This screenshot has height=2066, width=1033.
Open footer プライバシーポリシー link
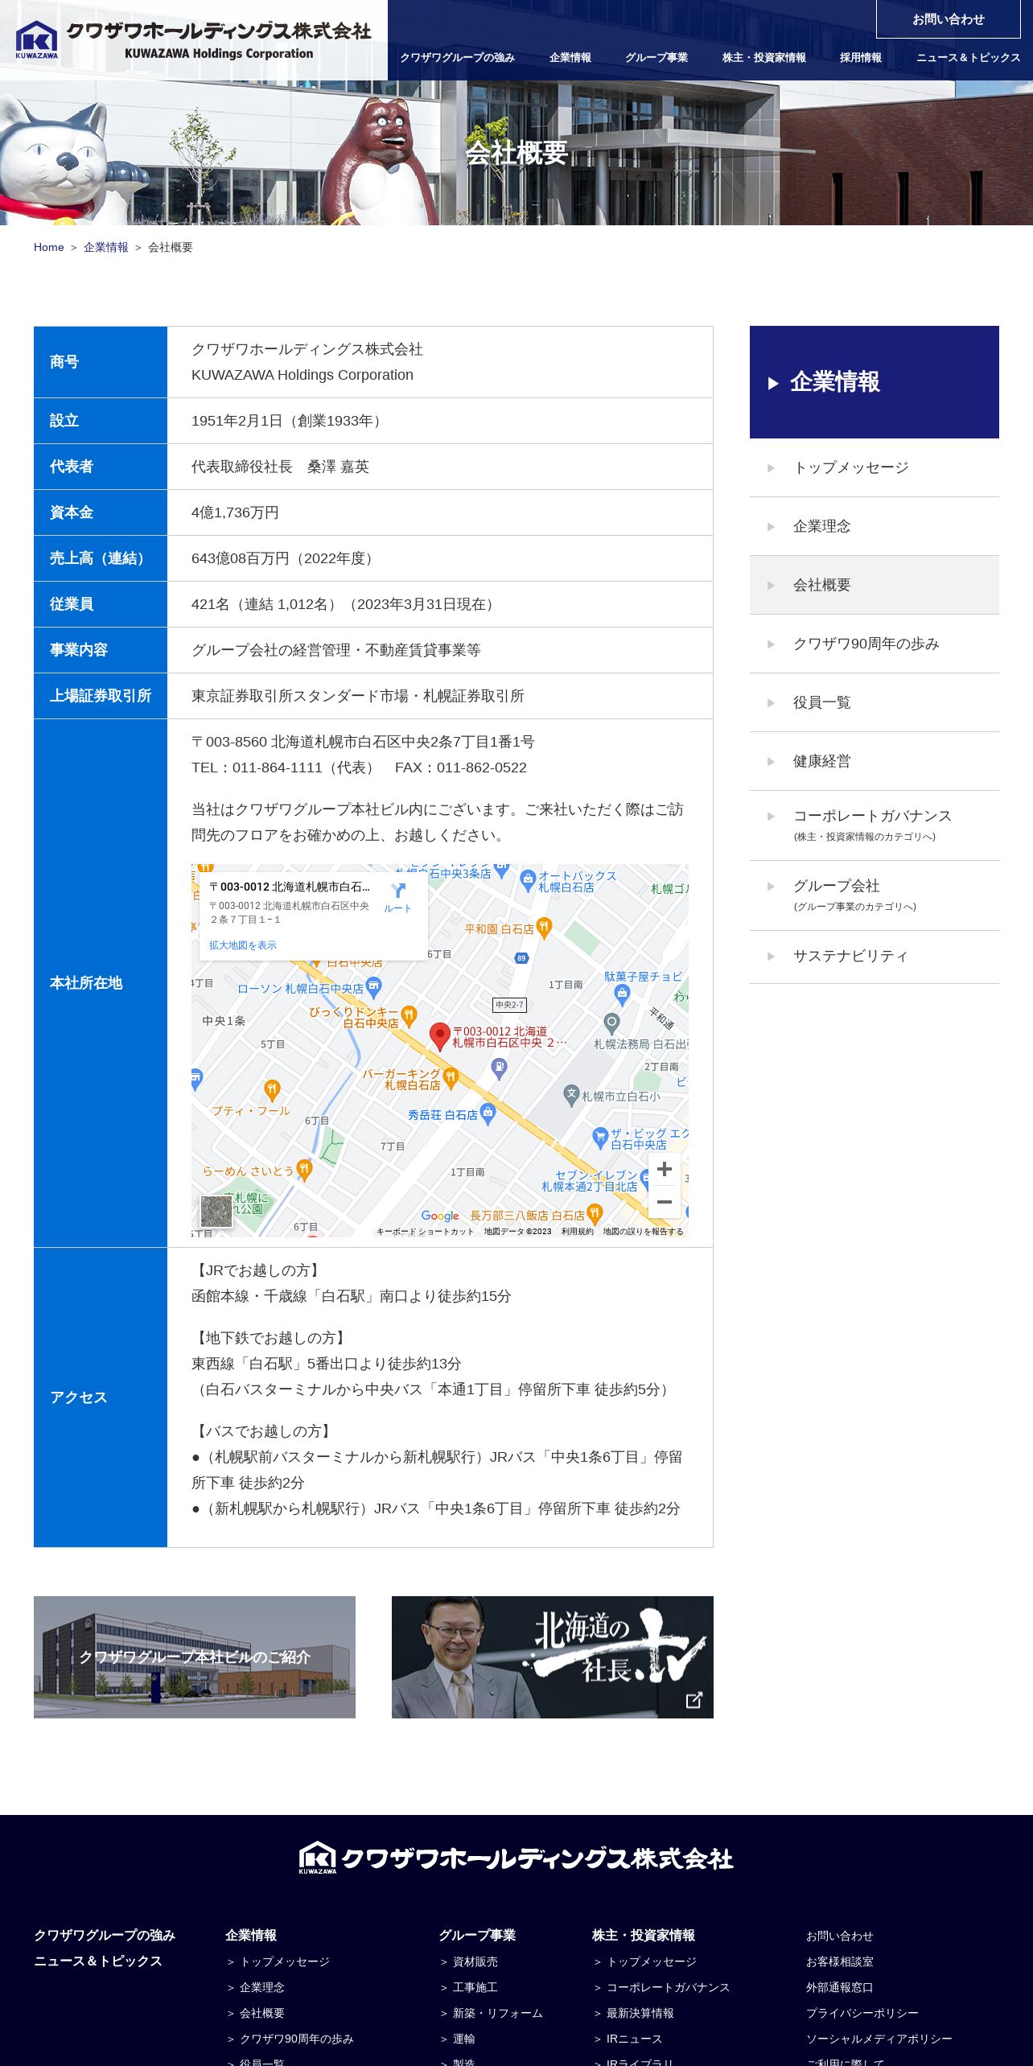(x=862, y=2013)
